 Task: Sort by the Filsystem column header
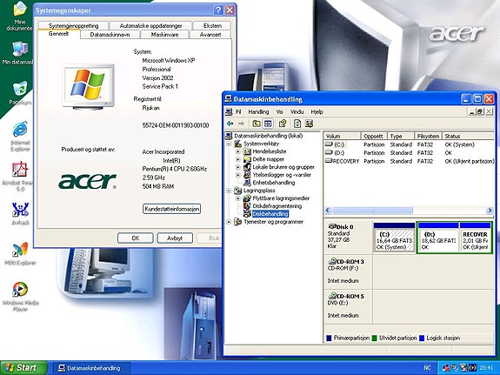[x=428, y=136]
